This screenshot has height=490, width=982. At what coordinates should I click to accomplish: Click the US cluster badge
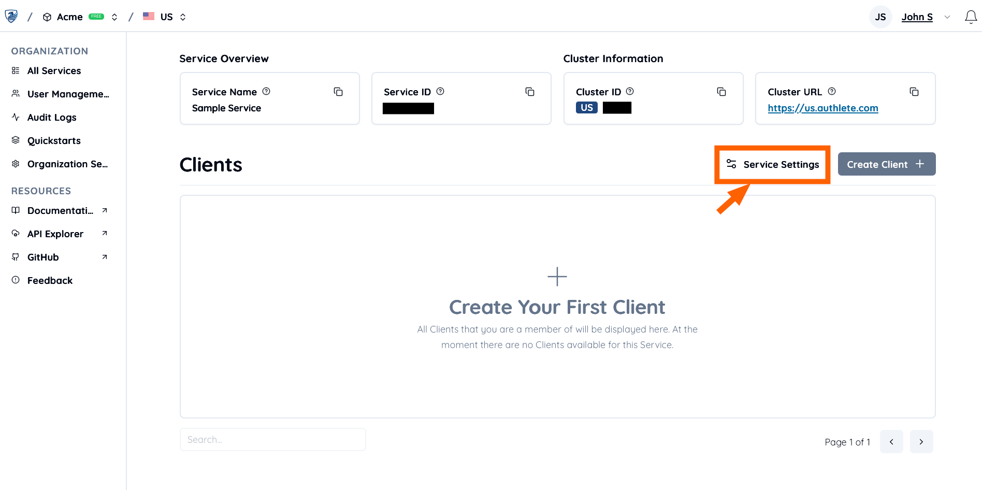[x=587, y=108]
